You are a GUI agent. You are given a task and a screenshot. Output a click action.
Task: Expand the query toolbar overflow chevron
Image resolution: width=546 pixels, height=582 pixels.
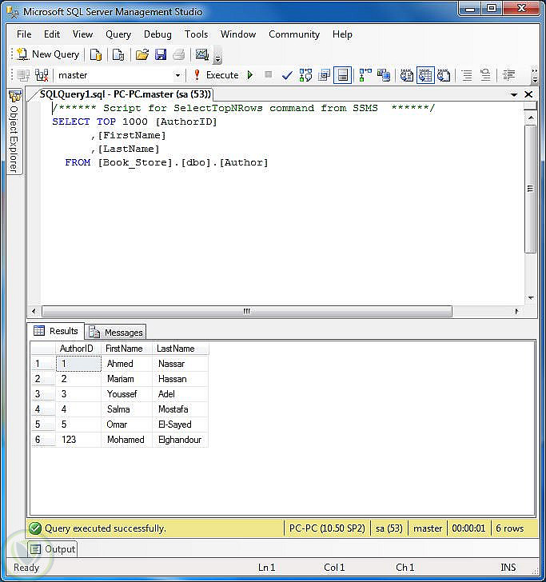[535, 75]
